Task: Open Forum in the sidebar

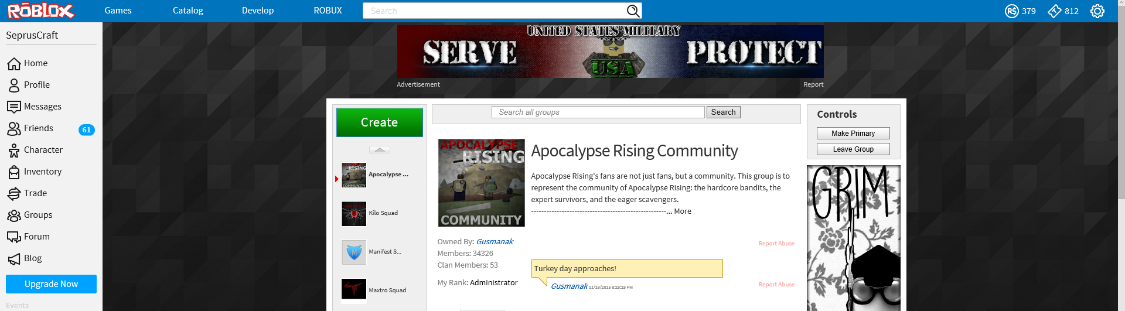Action: point(36,237)
